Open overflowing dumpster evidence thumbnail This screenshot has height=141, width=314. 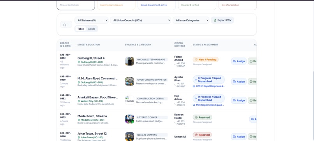[x=130, y=82]
